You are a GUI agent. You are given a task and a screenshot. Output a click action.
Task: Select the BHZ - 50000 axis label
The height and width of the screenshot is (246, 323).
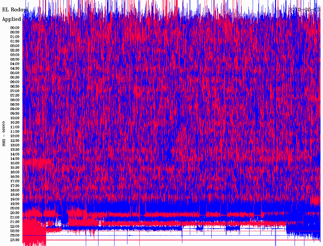4,134
